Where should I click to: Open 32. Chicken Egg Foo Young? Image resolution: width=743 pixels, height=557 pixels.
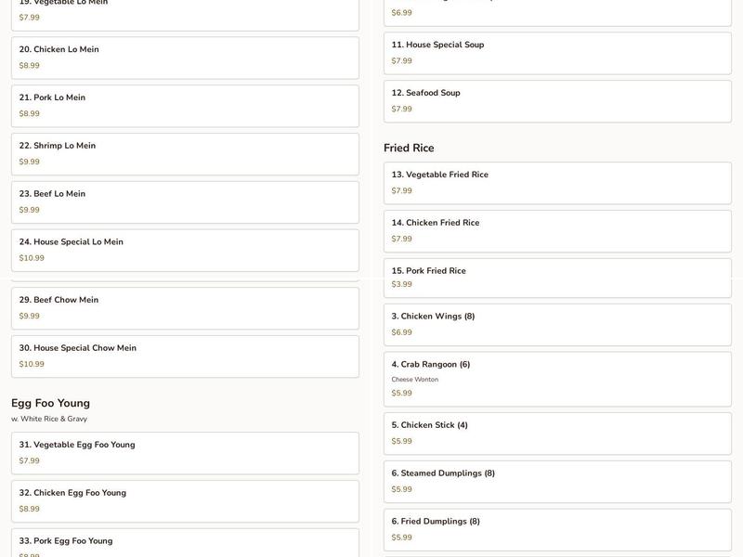click(185, 501)
